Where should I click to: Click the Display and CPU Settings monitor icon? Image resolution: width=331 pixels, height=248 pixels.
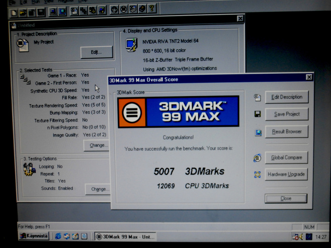tap(131, 45)
